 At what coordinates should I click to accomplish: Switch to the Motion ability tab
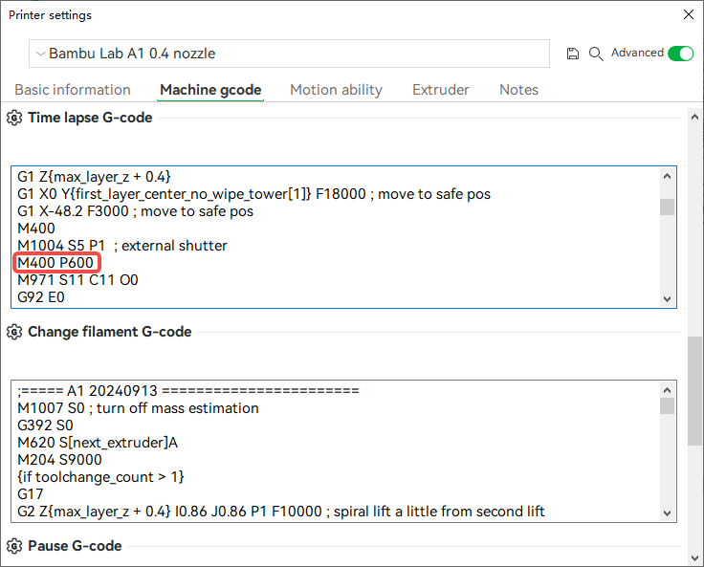click(x=337, y=90)
